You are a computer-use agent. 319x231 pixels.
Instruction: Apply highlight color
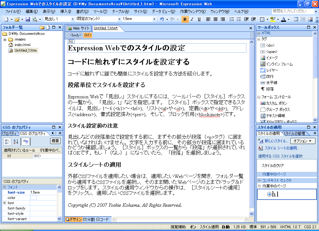pyautogui.click(x=273, y=19)
